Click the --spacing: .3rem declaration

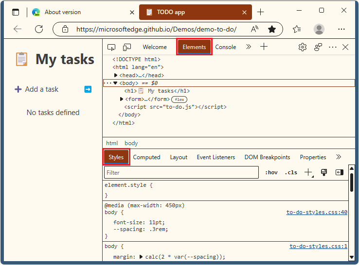pos(141,229)
